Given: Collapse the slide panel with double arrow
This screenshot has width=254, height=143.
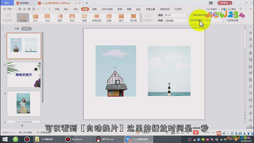Looking at the screenshot, I should tap(3, 29).
